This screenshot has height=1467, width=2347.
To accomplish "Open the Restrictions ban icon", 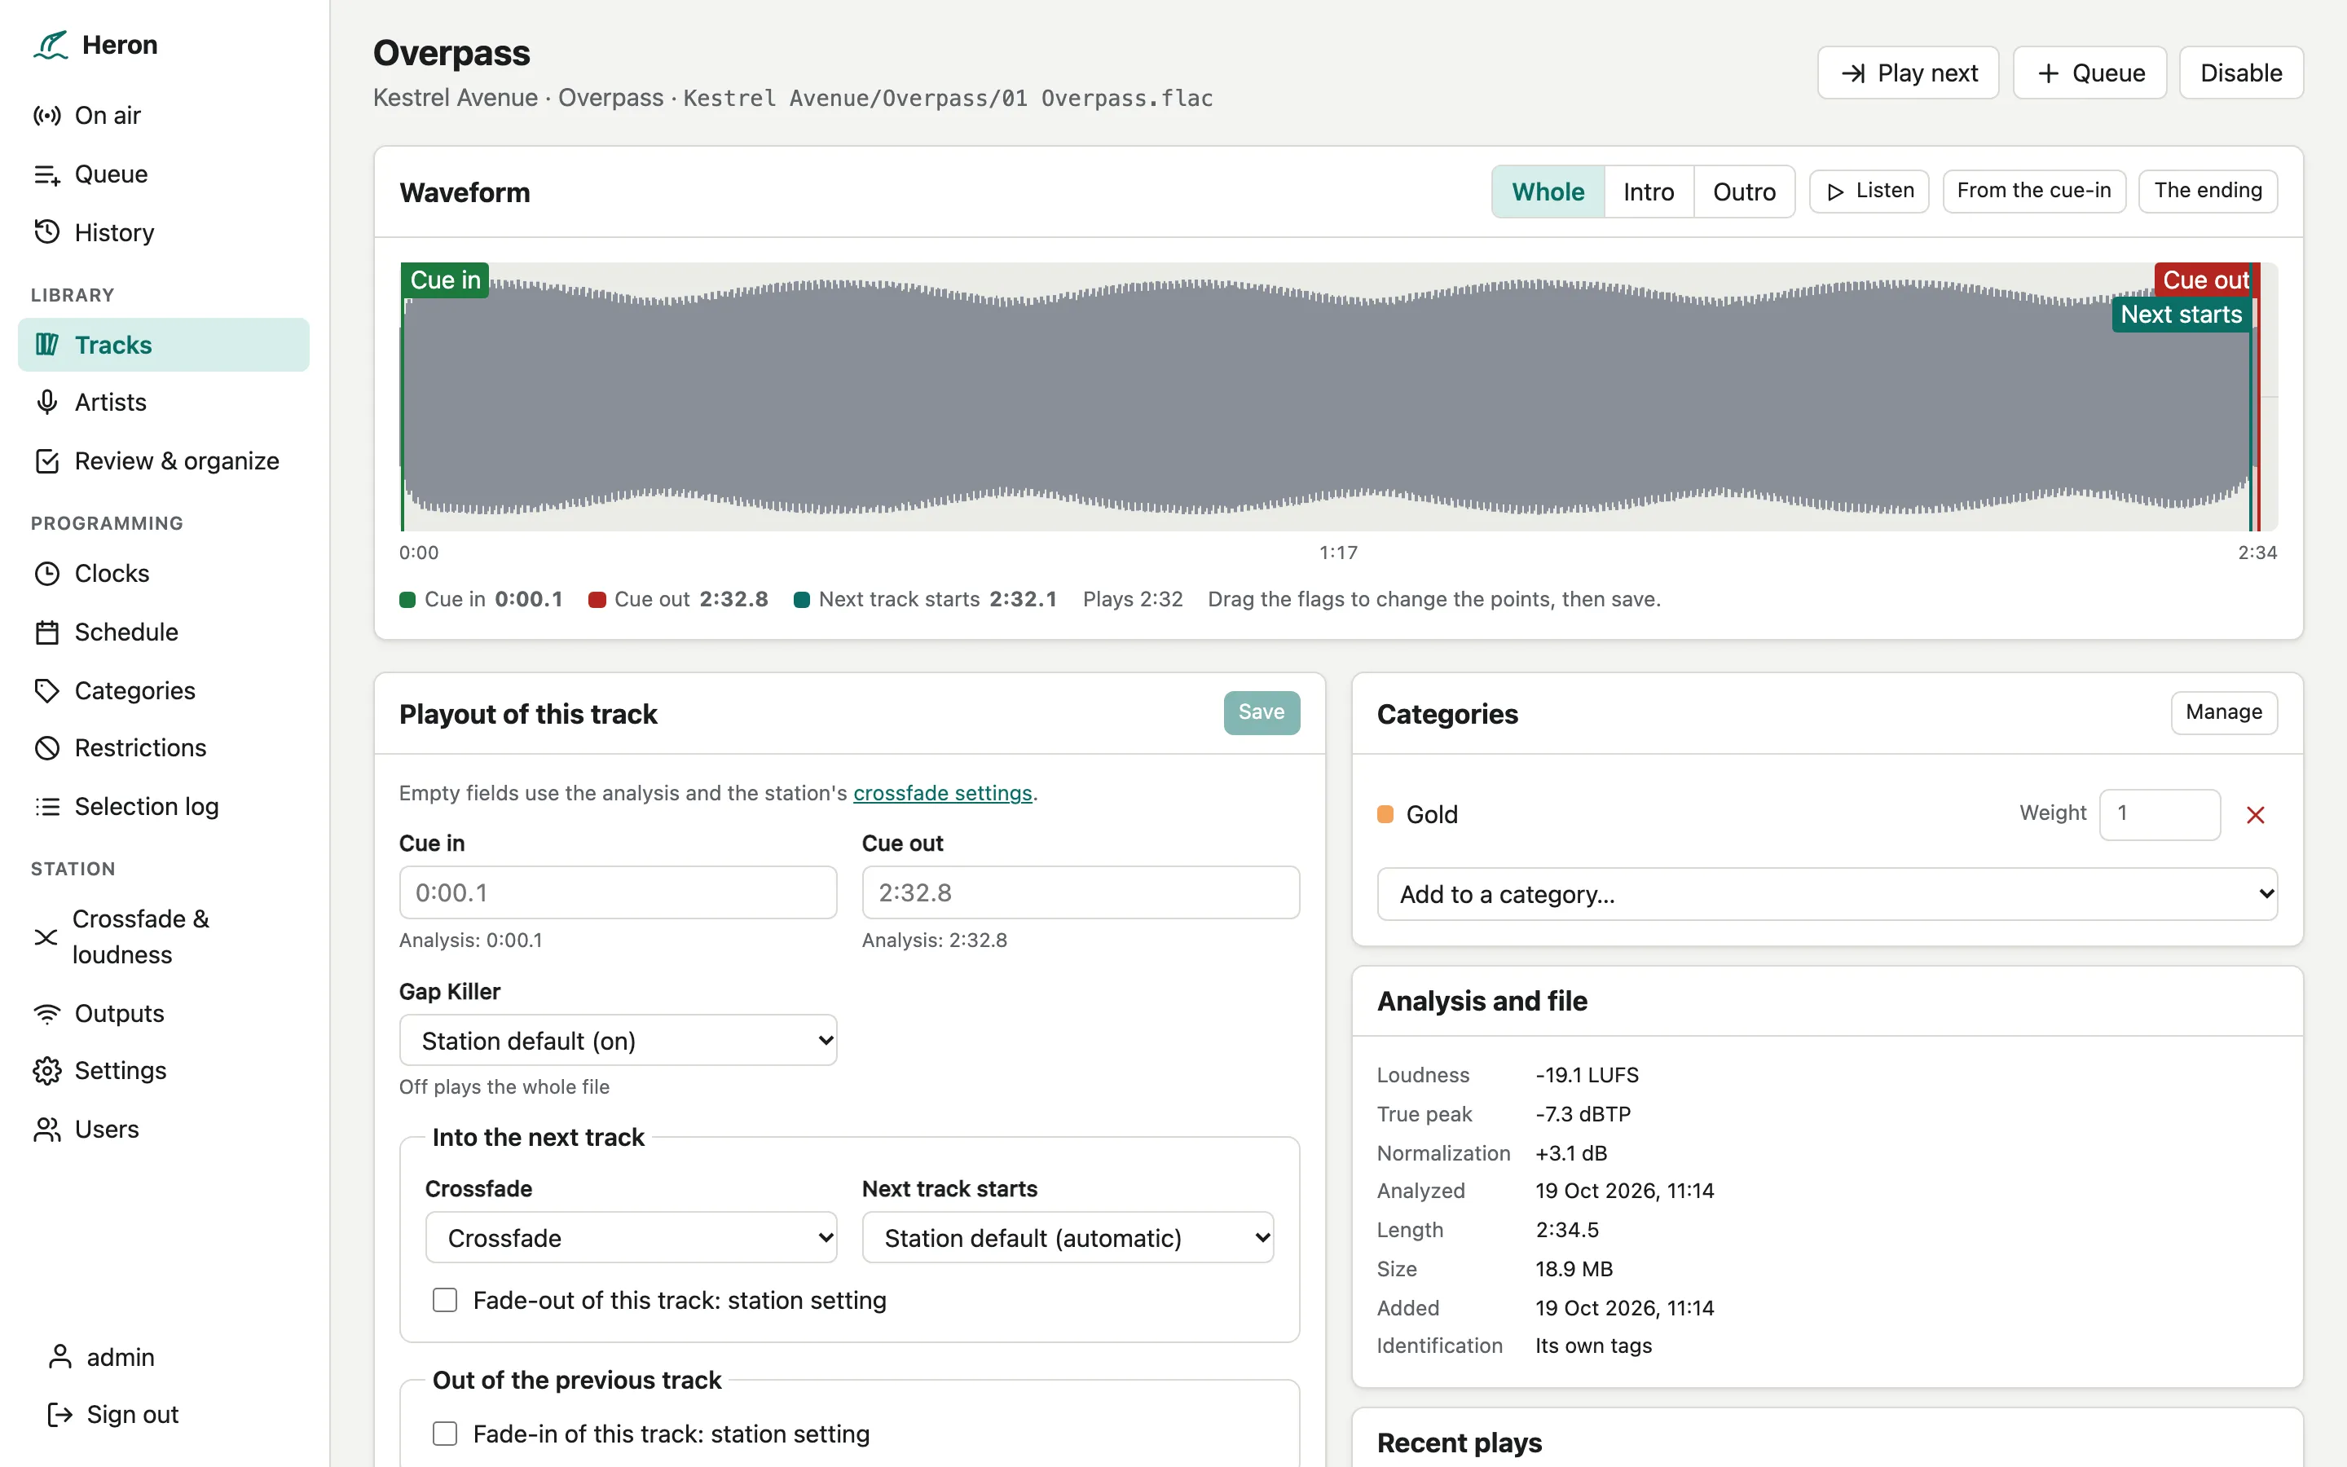I will (x=46, y=748).
